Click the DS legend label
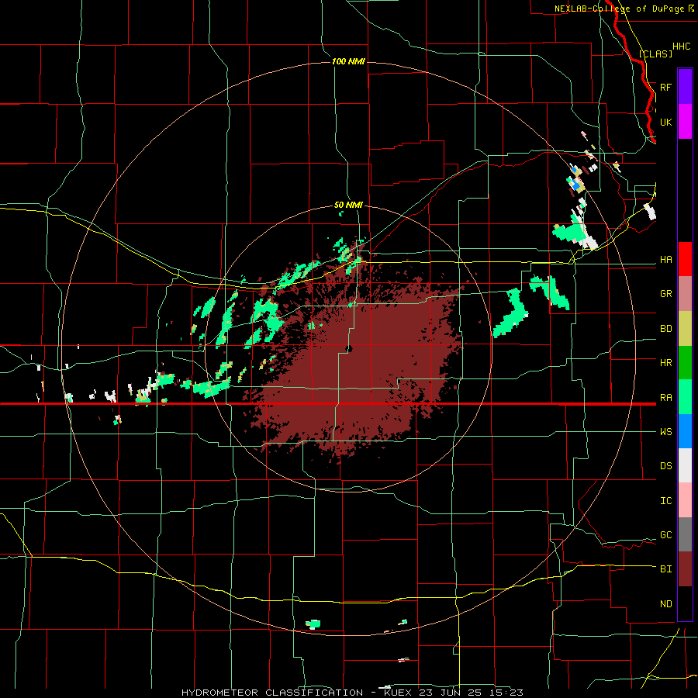 665,466
